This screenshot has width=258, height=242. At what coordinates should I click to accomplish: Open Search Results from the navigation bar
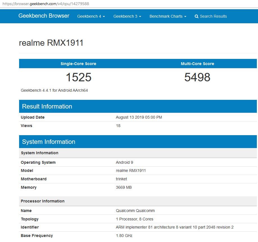pos(213,16)
